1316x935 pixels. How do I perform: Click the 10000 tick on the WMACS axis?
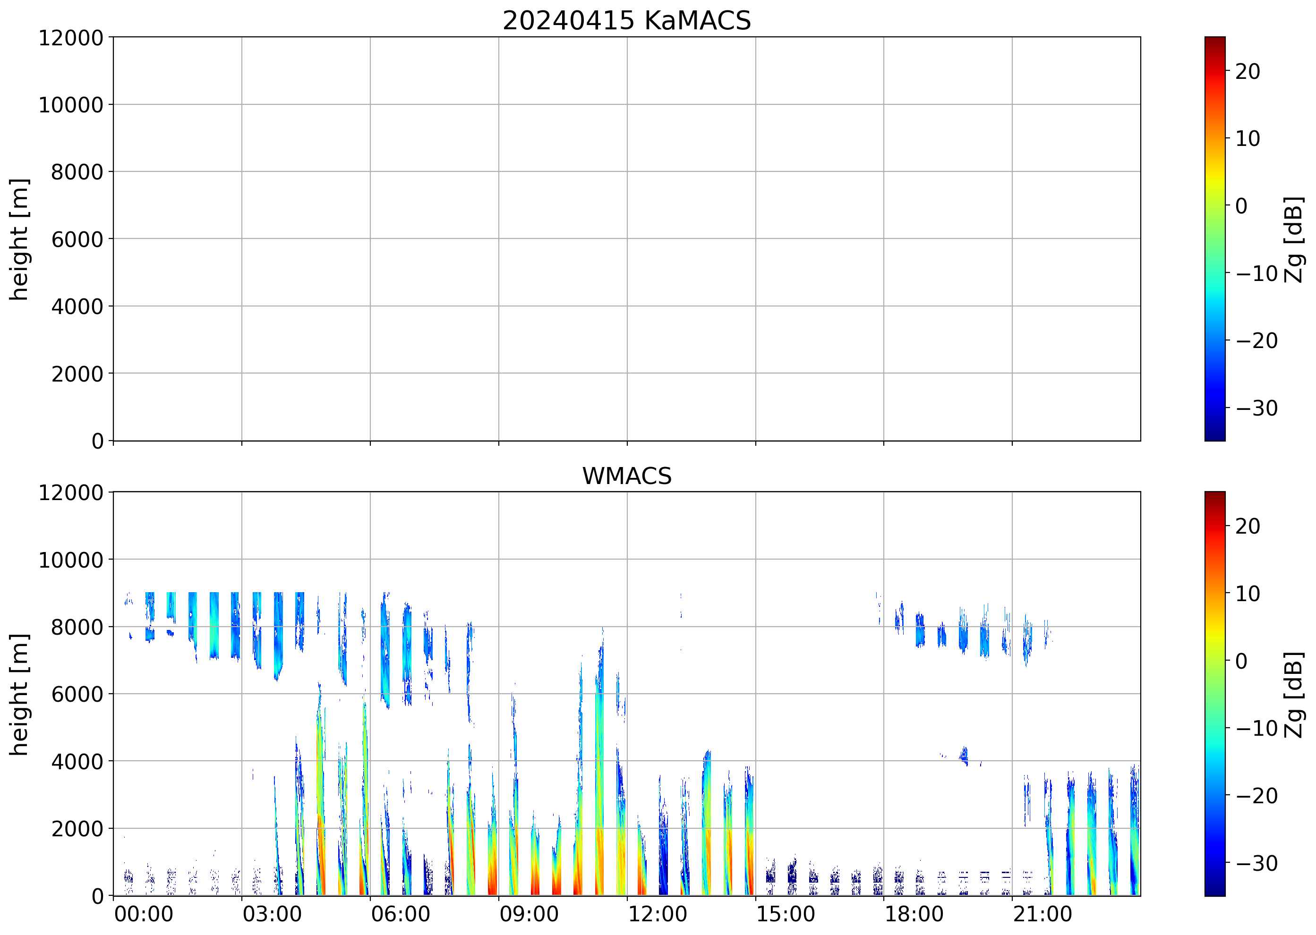point(70,560)
